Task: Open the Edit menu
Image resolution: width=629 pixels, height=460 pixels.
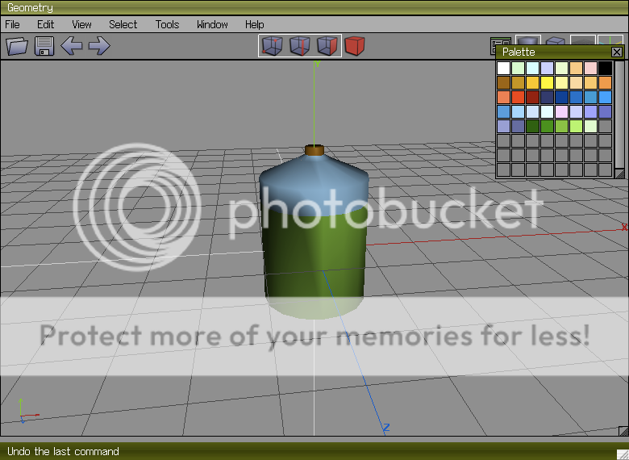Action: [45, 24]
